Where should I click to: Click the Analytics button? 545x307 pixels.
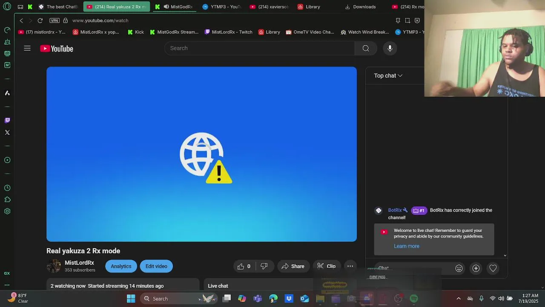coord(121,266)
